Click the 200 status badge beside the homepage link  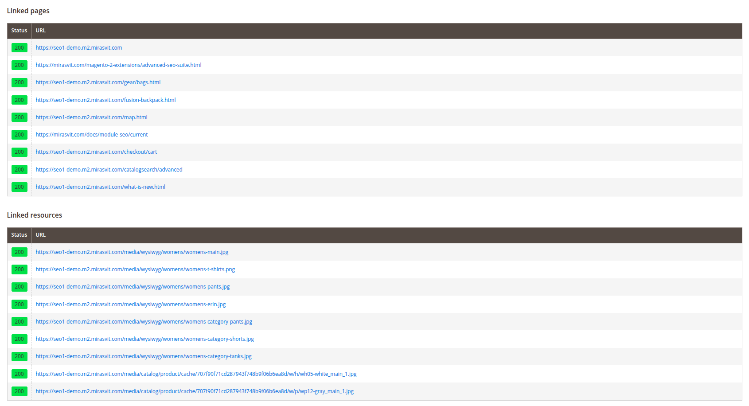click(19, 47)
